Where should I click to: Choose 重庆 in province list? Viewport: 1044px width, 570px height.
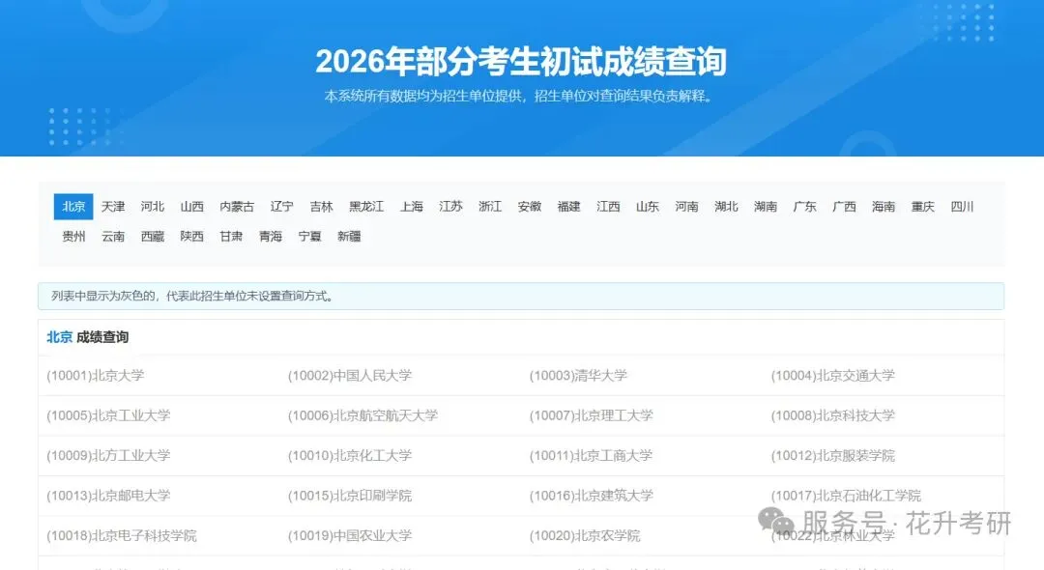(923, 207)
